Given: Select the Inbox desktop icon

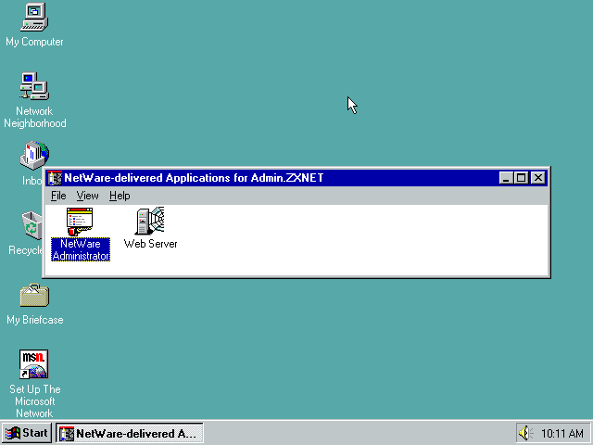Looking at the screenshot, I should tap(34, 156).
